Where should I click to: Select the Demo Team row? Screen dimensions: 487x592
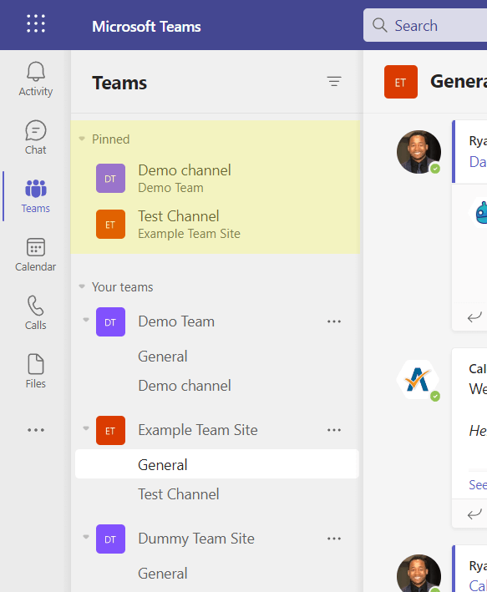(x=217, y=321)
